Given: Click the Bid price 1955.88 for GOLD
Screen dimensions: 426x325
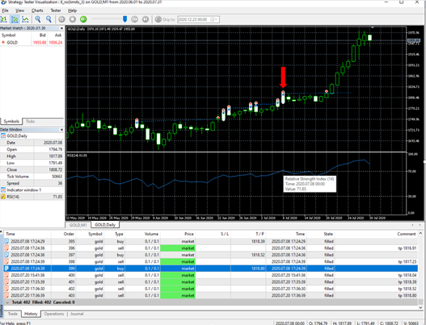Looking at the screenshot, I should coord(40,42).
